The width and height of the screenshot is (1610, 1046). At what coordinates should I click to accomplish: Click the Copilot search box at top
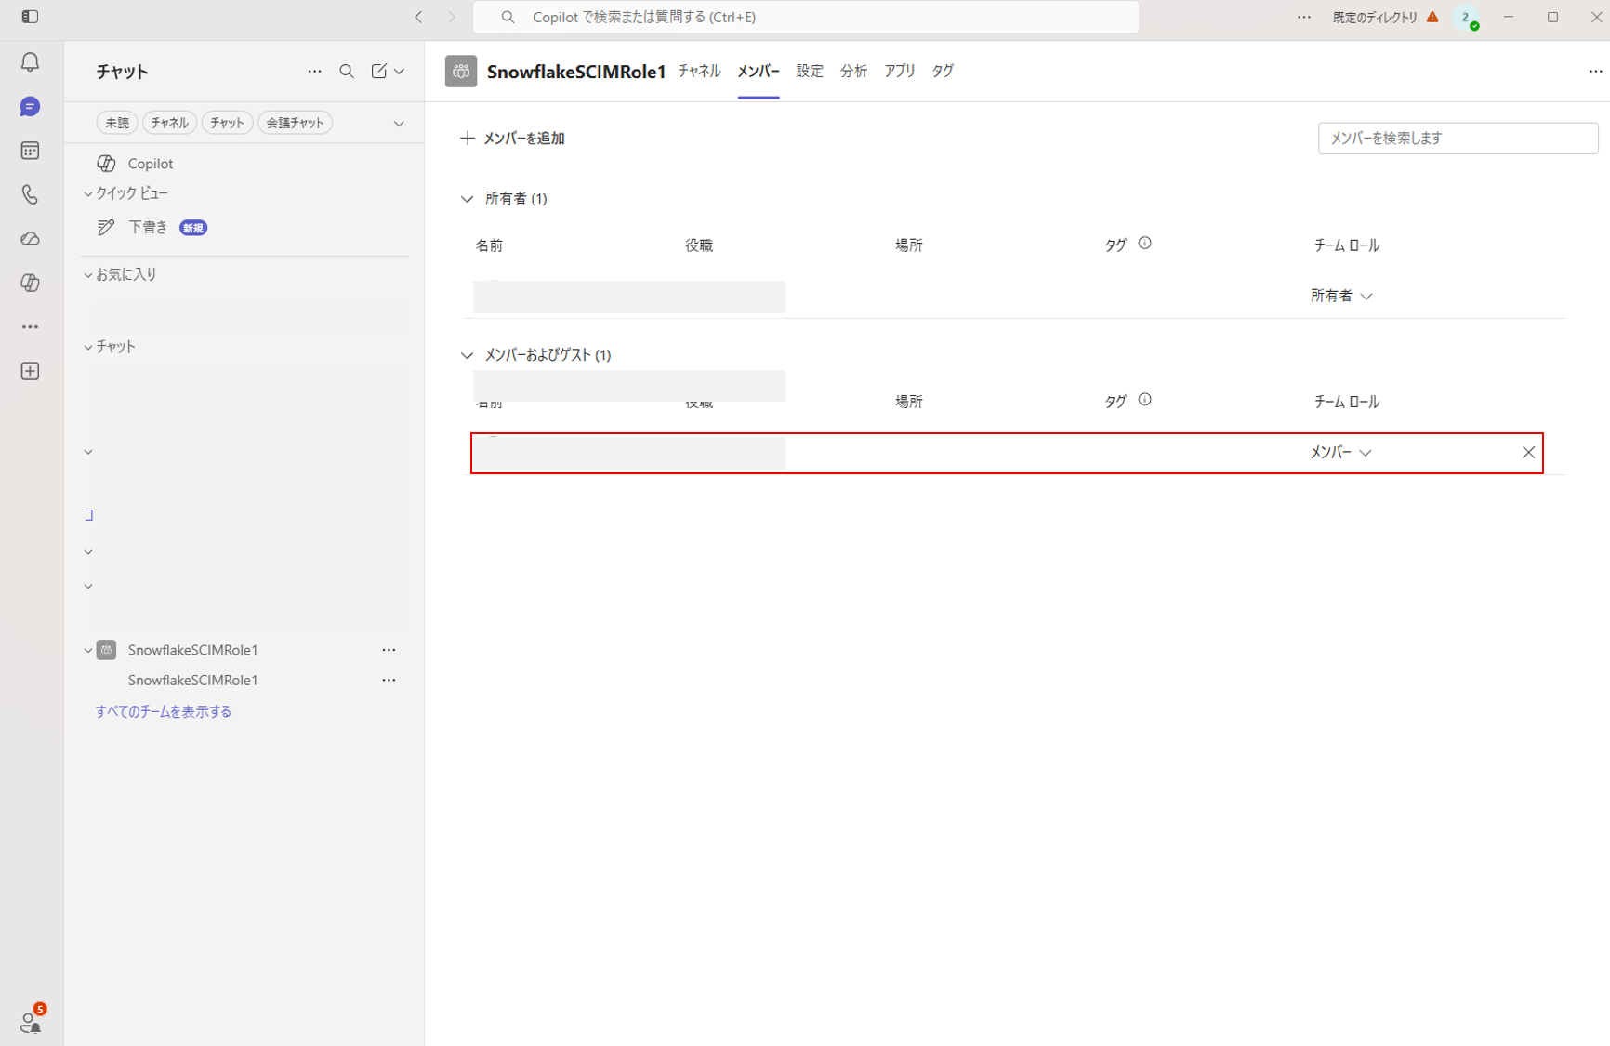pyautogui.click(x=806, y=17)
